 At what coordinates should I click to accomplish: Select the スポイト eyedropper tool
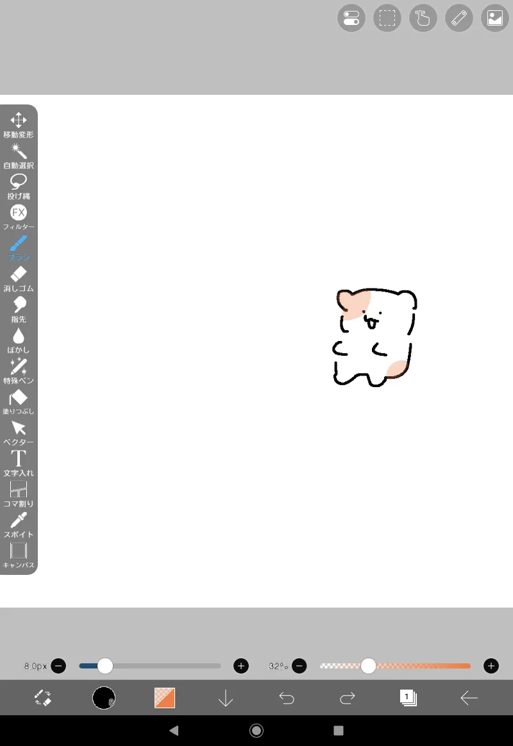19,525
